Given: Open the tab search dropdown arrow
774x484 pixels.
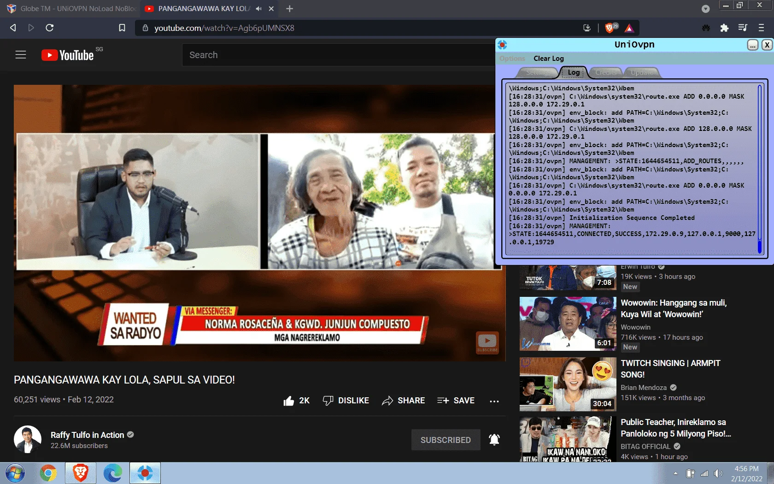Looking at the screenshot, I should tap(705, 9).
